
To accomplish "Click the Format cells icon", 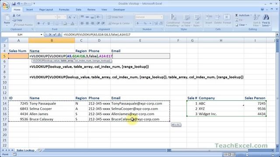I will [x=227, y=17].
